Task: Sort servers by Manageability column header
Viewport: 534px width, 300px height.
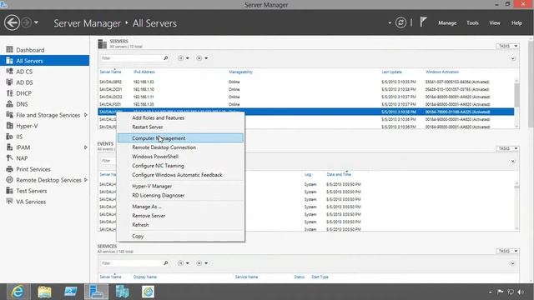Action: pyautogui.click(x=241, y=72)
